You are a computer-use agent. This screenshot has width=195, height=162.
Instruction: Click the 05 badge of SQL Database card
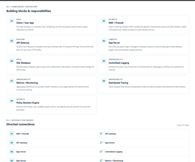pos(12,61)
